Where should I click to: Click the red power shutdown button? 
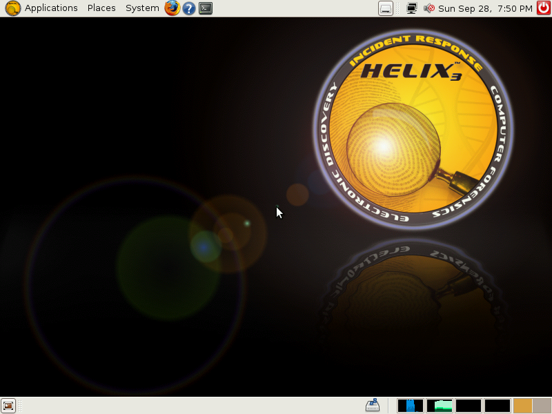pyautogui.click(x=544, y=8)
